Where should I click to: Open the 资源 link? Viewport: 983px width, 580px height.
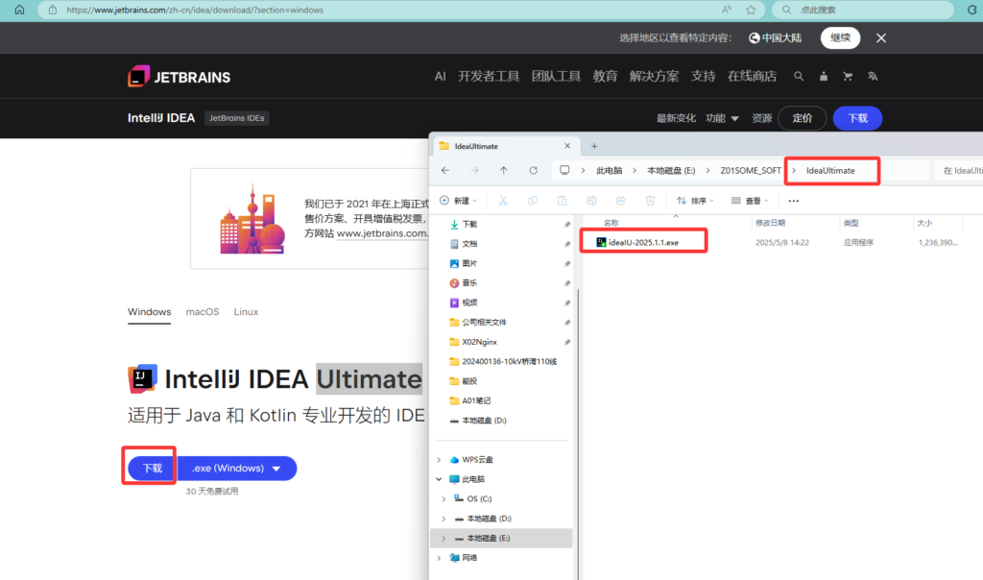[761, 118]
